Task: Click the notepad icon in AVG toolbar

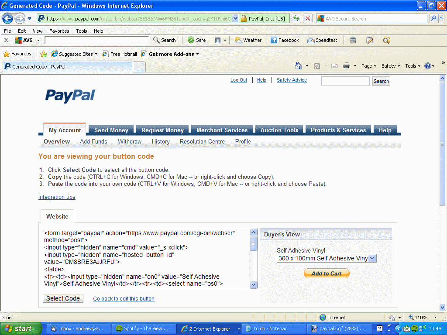Action: 370,40
